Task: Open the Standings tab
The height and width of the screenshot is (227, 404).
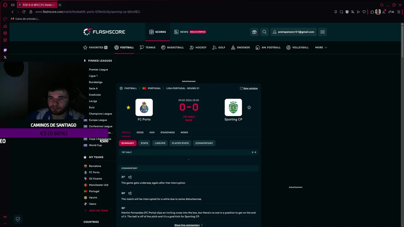Action: pos(167,132)
